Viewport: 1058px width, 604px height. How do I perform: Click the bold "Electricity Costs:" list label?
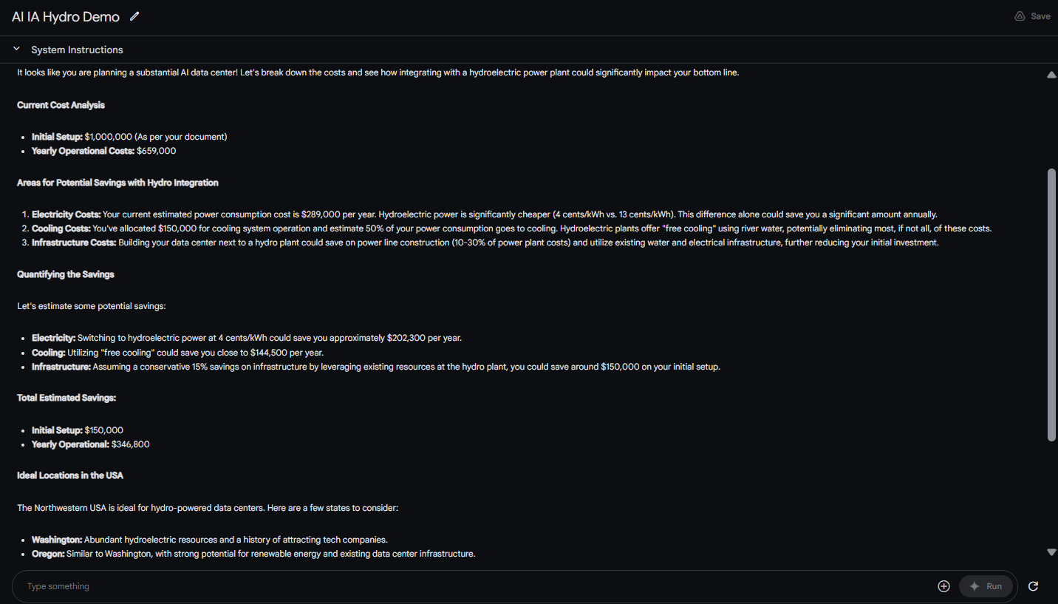coord(66,214)
